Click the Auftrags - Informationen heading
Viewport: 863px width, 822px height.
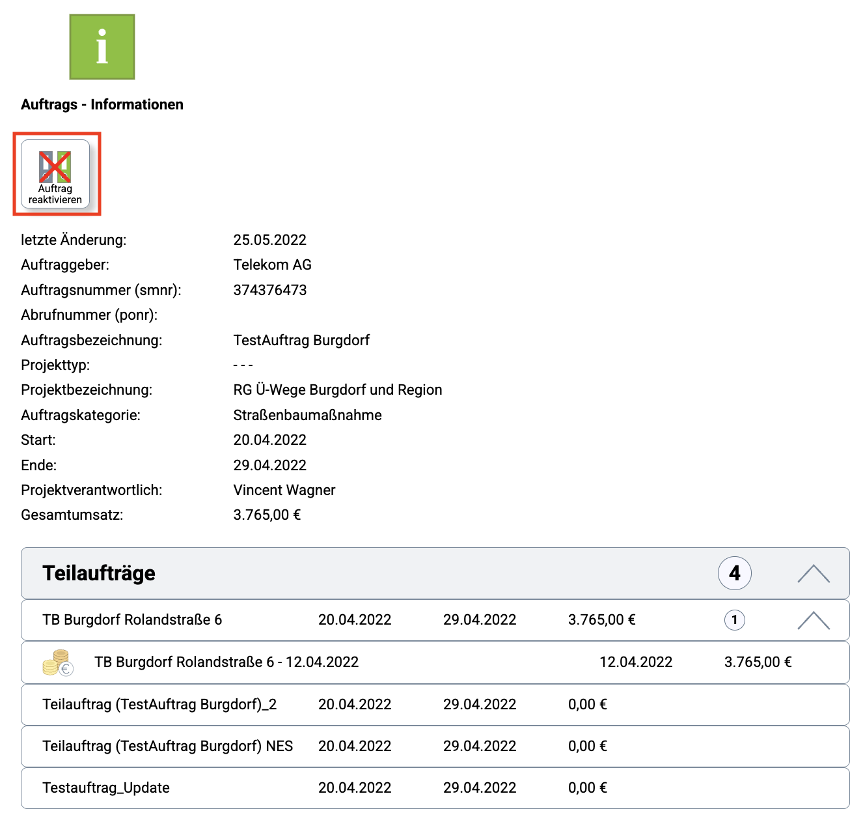tap(102, 105)
